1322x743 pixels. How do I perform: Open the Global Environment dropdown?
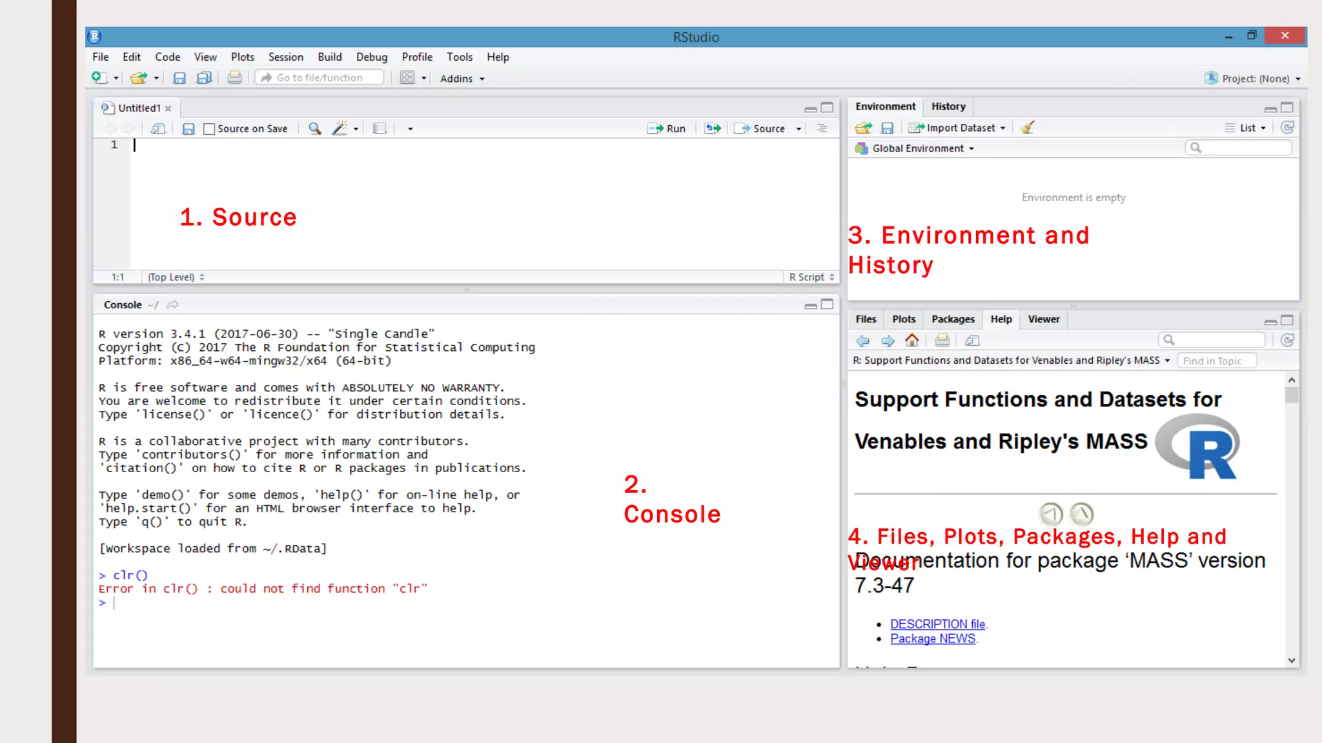point(915,148)
